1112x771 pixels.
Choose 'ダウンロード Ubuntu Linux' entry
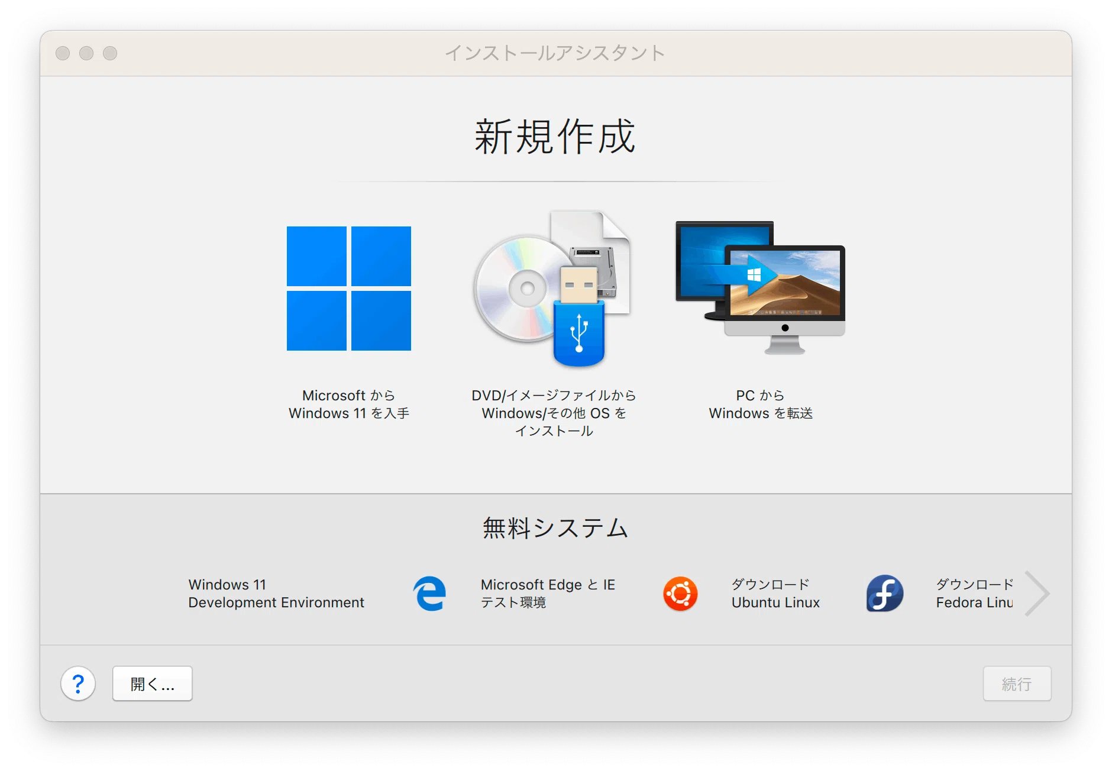(x=775, y=594)
